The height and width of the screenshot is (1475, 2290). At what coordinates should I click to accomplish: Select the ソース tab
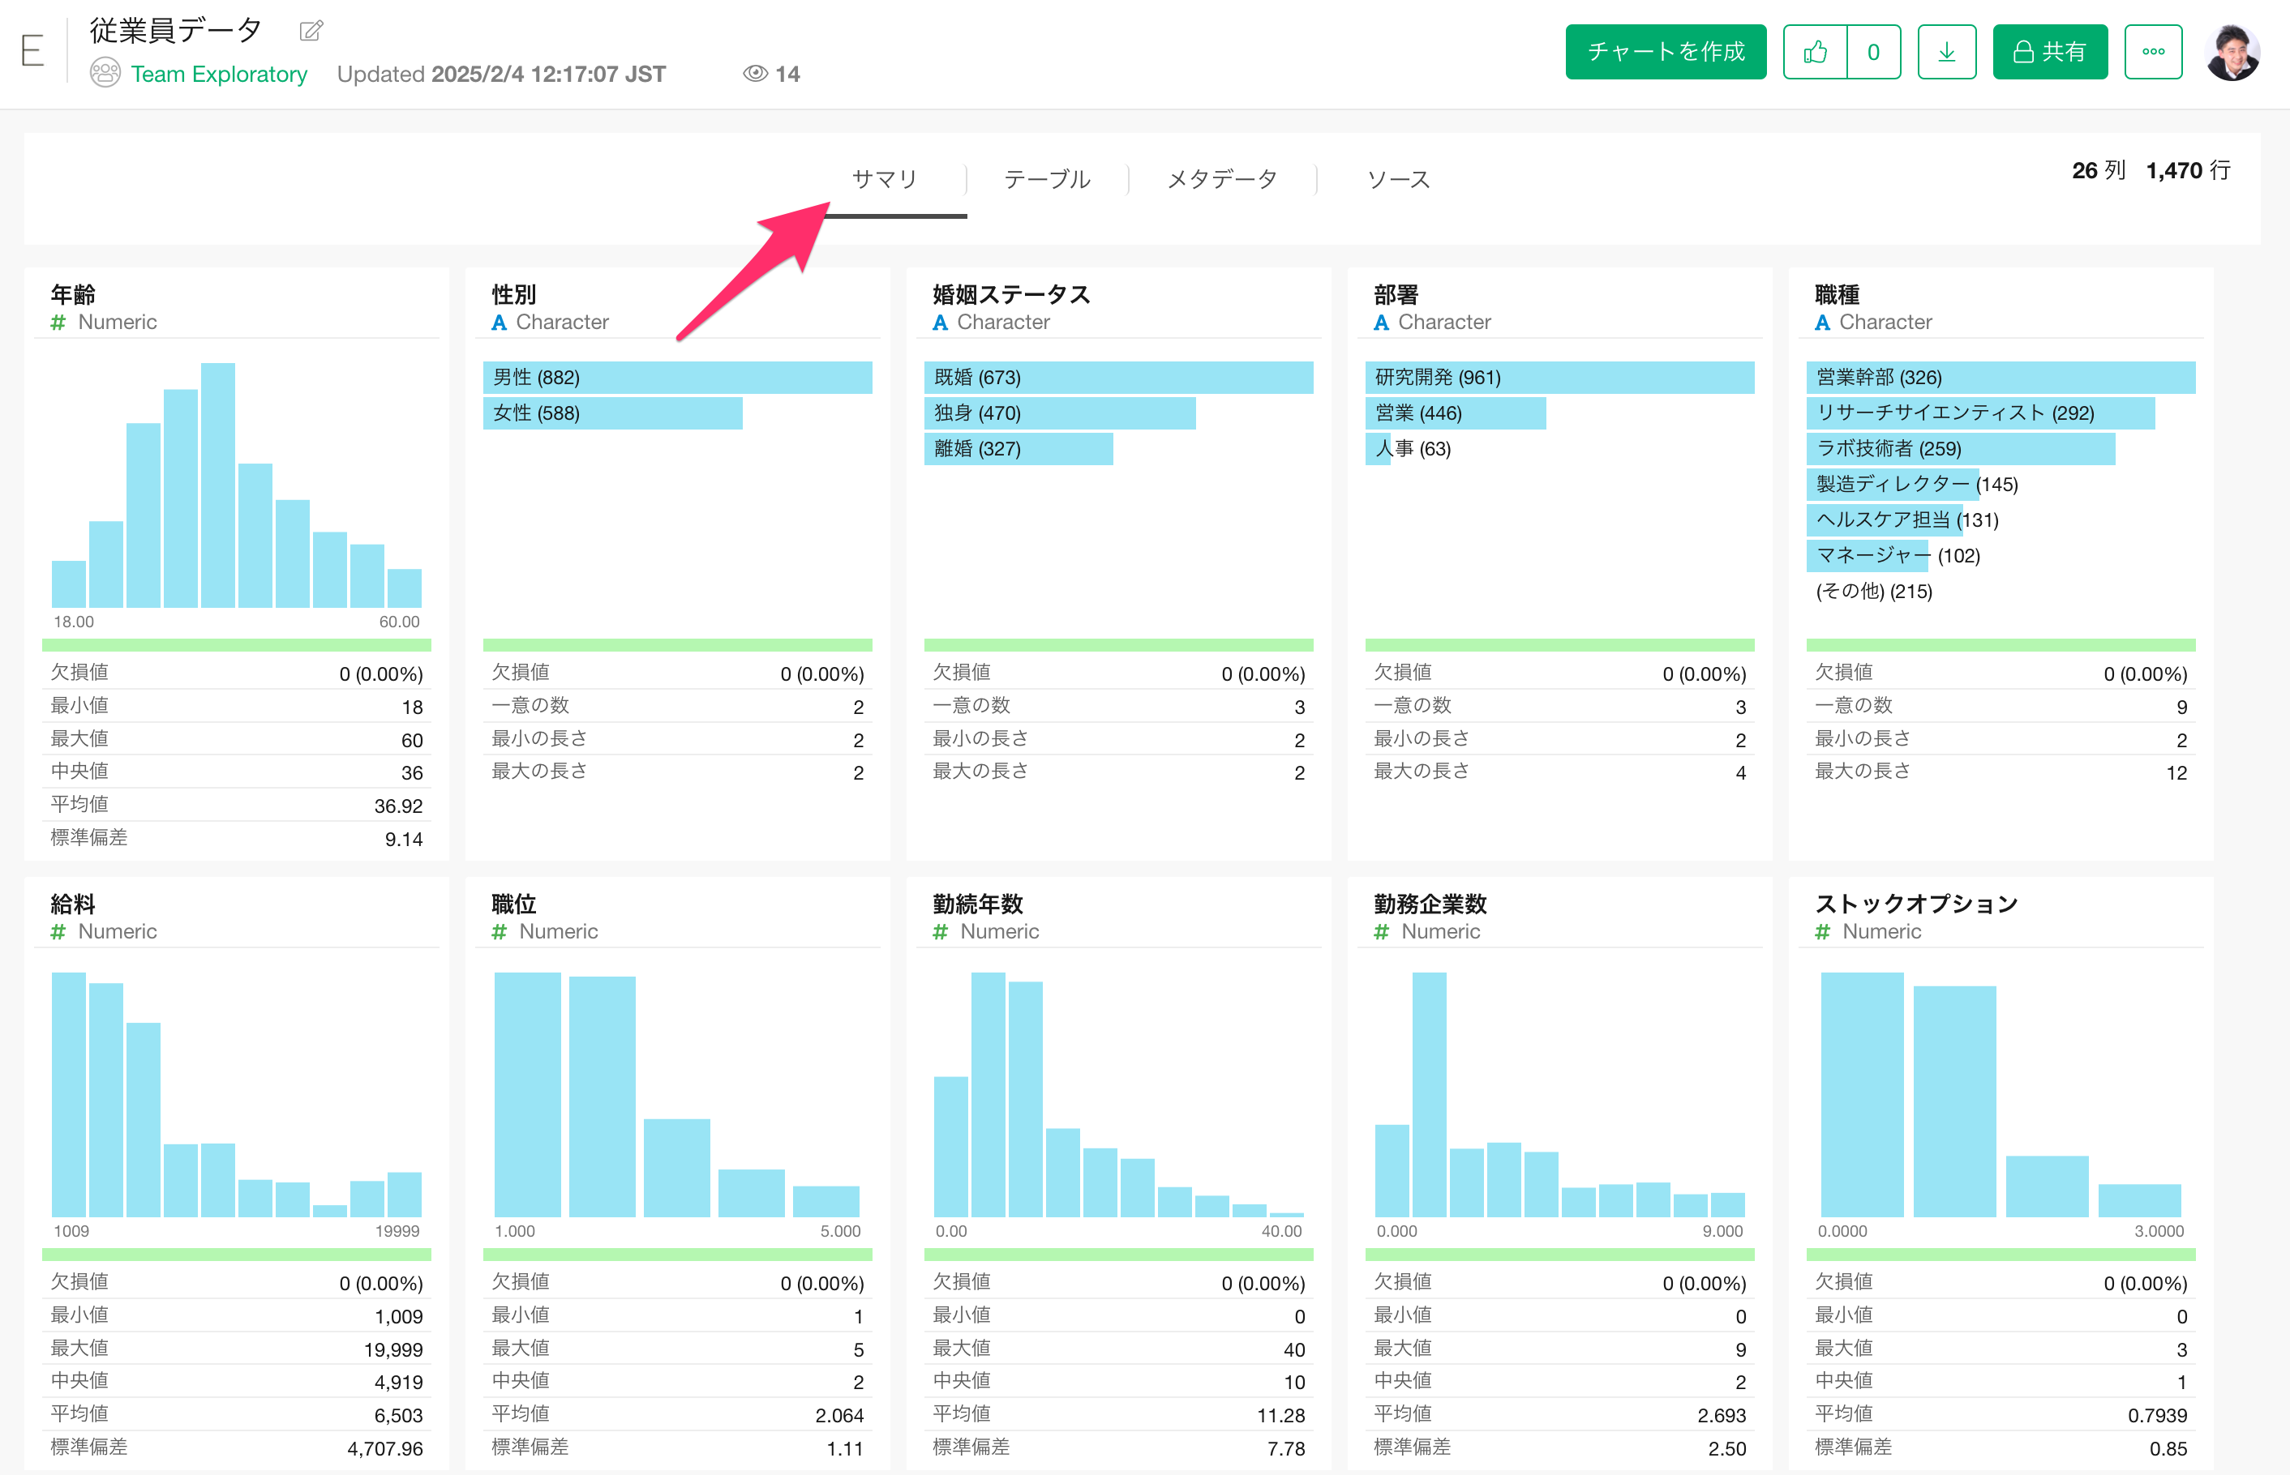1398,179
